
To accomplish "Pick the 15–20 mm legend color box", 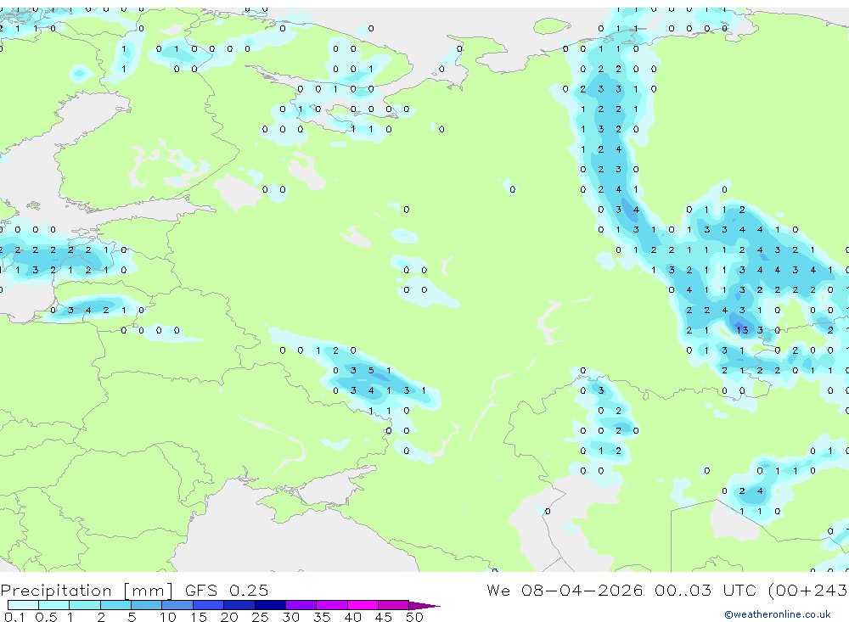I will tap(209, 605).
